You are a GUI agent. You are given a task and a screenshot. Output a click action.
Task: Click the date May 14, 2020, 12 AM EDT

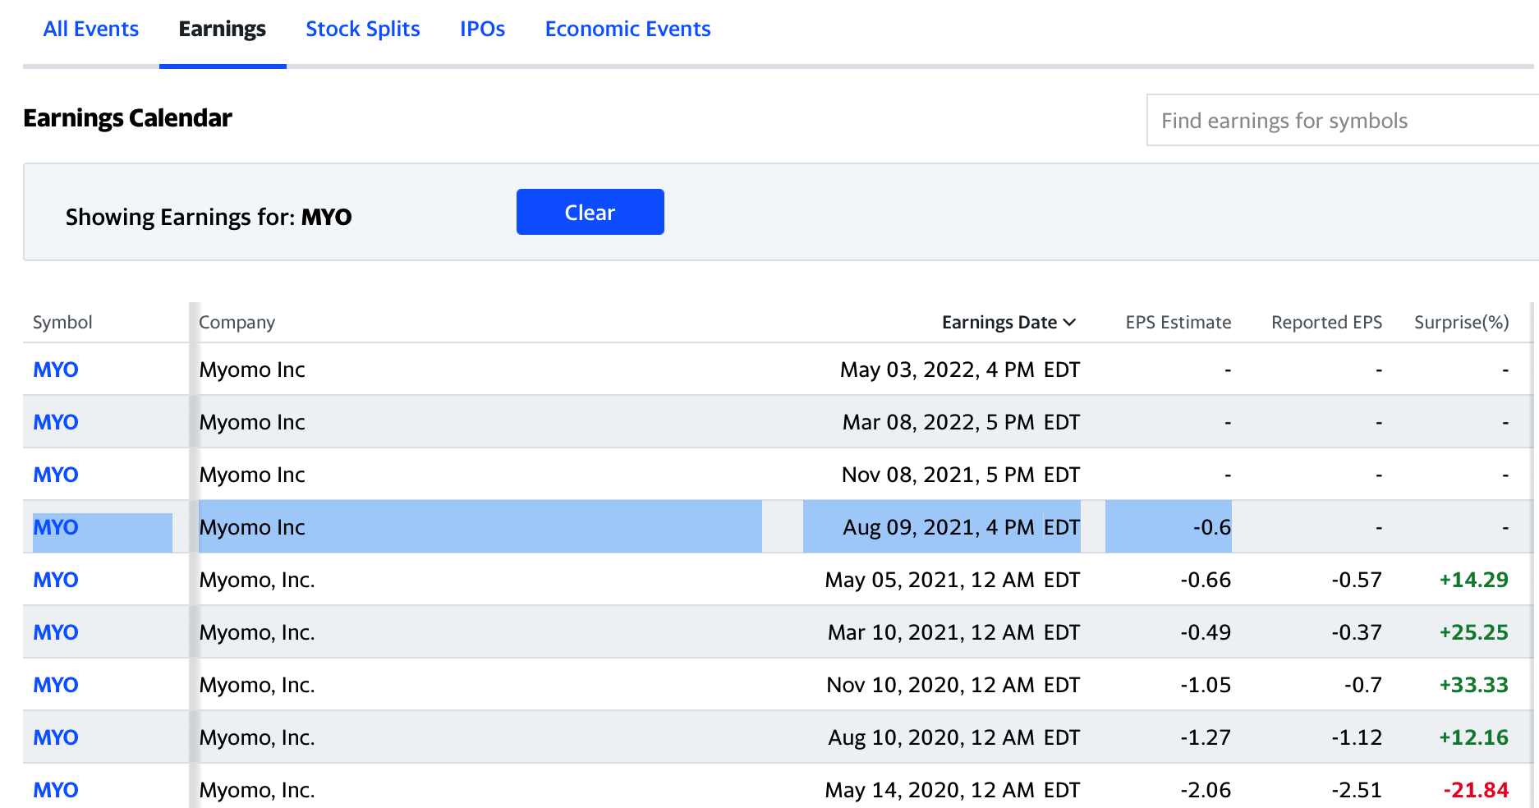coord(953,790)
